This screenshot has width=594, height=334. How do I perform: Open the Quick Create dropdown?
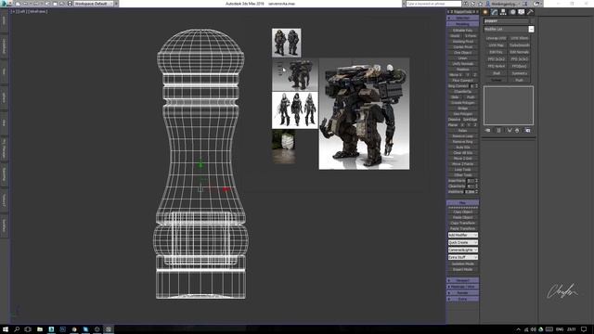pyautogui.click(x=462, y=243)
